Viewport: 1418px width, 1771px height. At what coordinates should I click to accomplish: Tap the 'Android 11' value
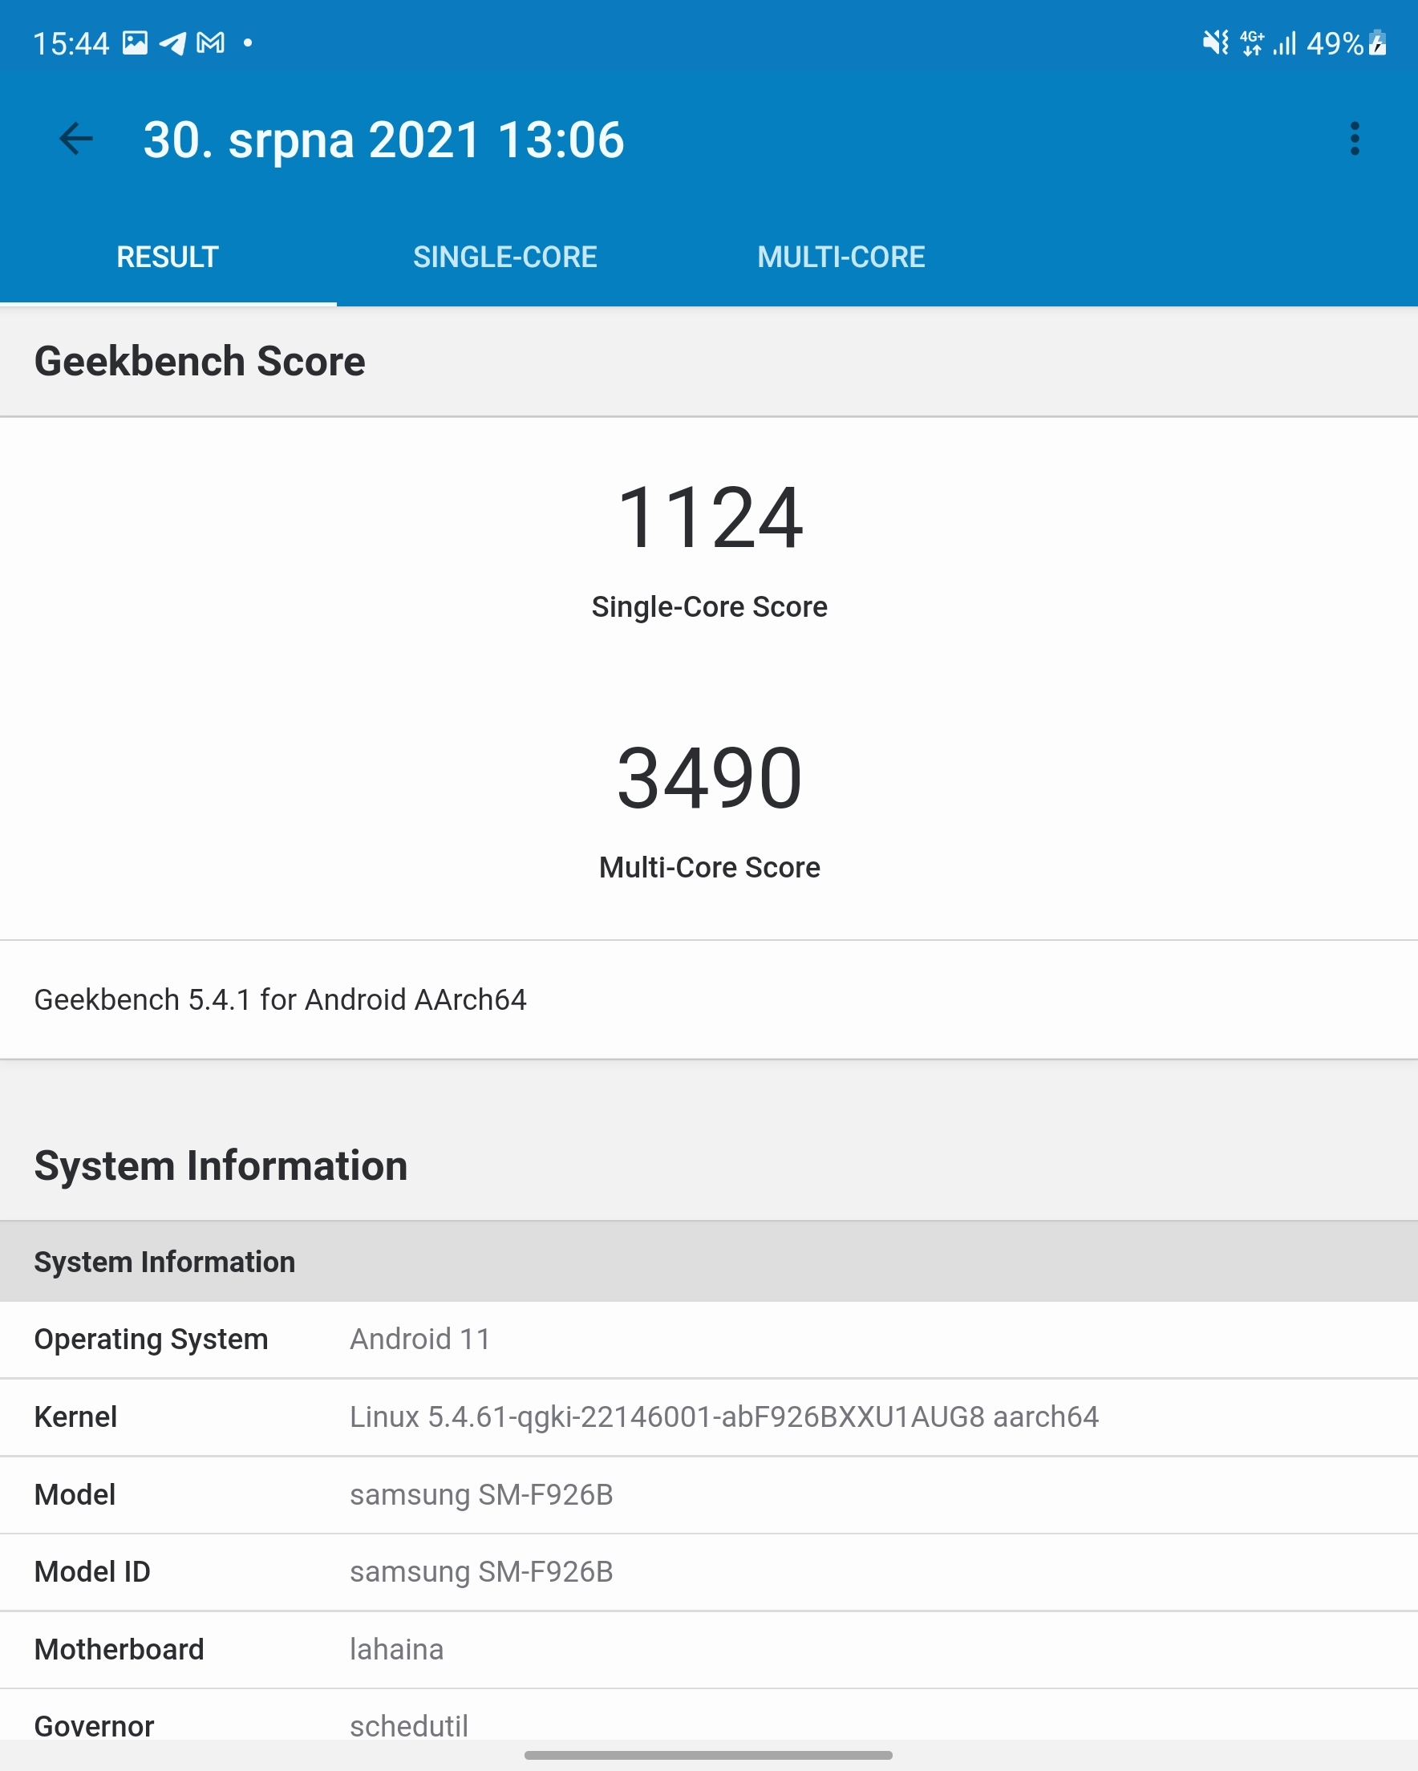click(x=419, y=1339)
